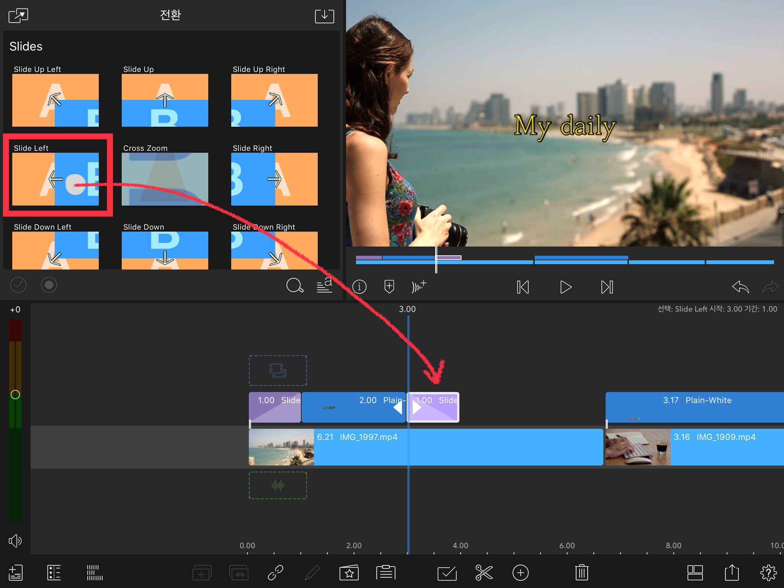
Task: Click the search magnifier in transitions panel
Action: click(x=294, y=285)
